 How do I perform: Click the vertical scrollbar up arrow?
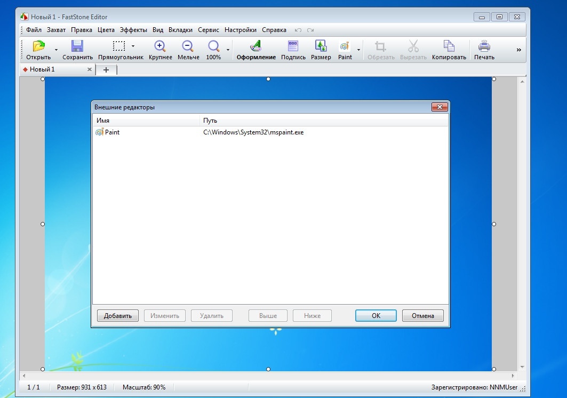click(522, 82)
